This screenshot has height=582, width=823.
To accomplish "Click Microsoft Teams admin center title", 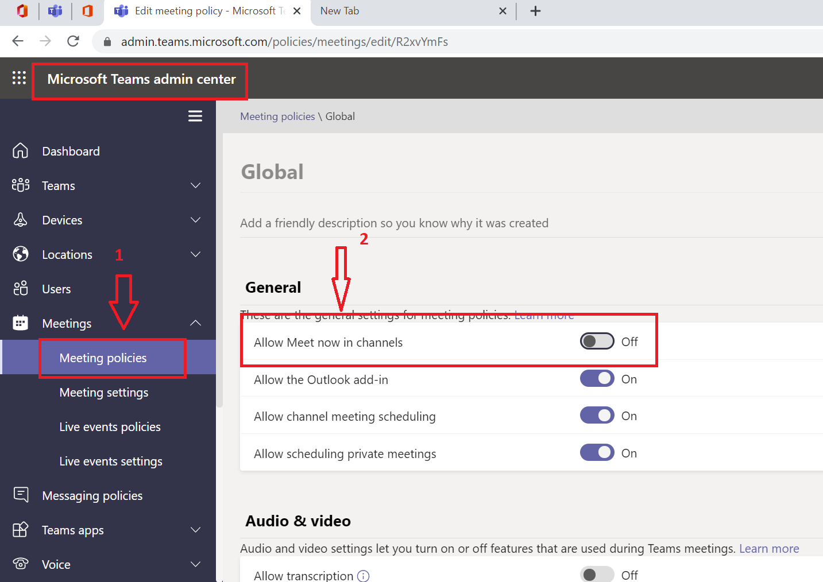I will 142,79.
